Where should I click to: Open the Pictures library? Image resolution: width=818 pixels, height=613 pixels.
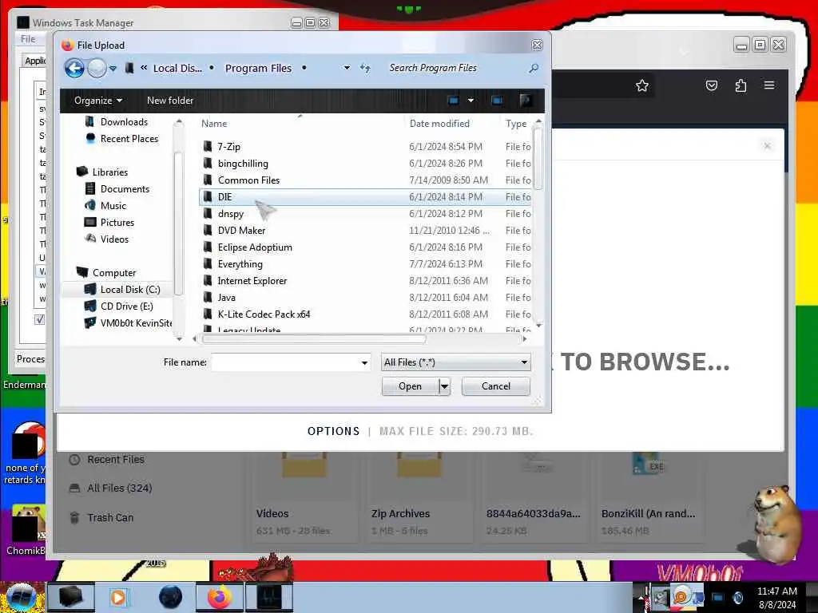tap(117, 222)
